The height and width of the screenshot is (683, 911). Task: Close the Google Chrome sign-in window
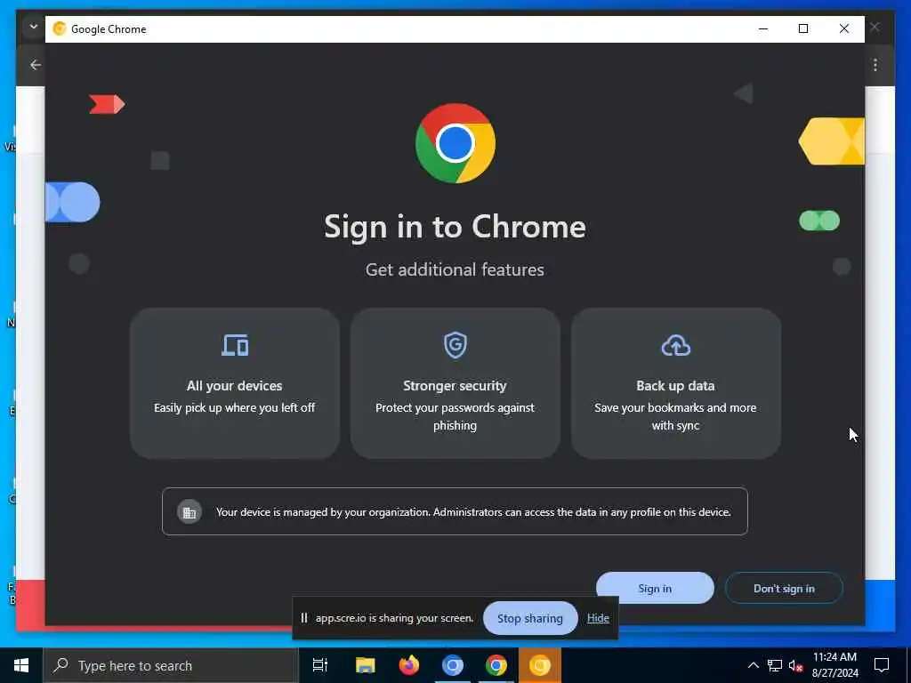click(844, 28)
